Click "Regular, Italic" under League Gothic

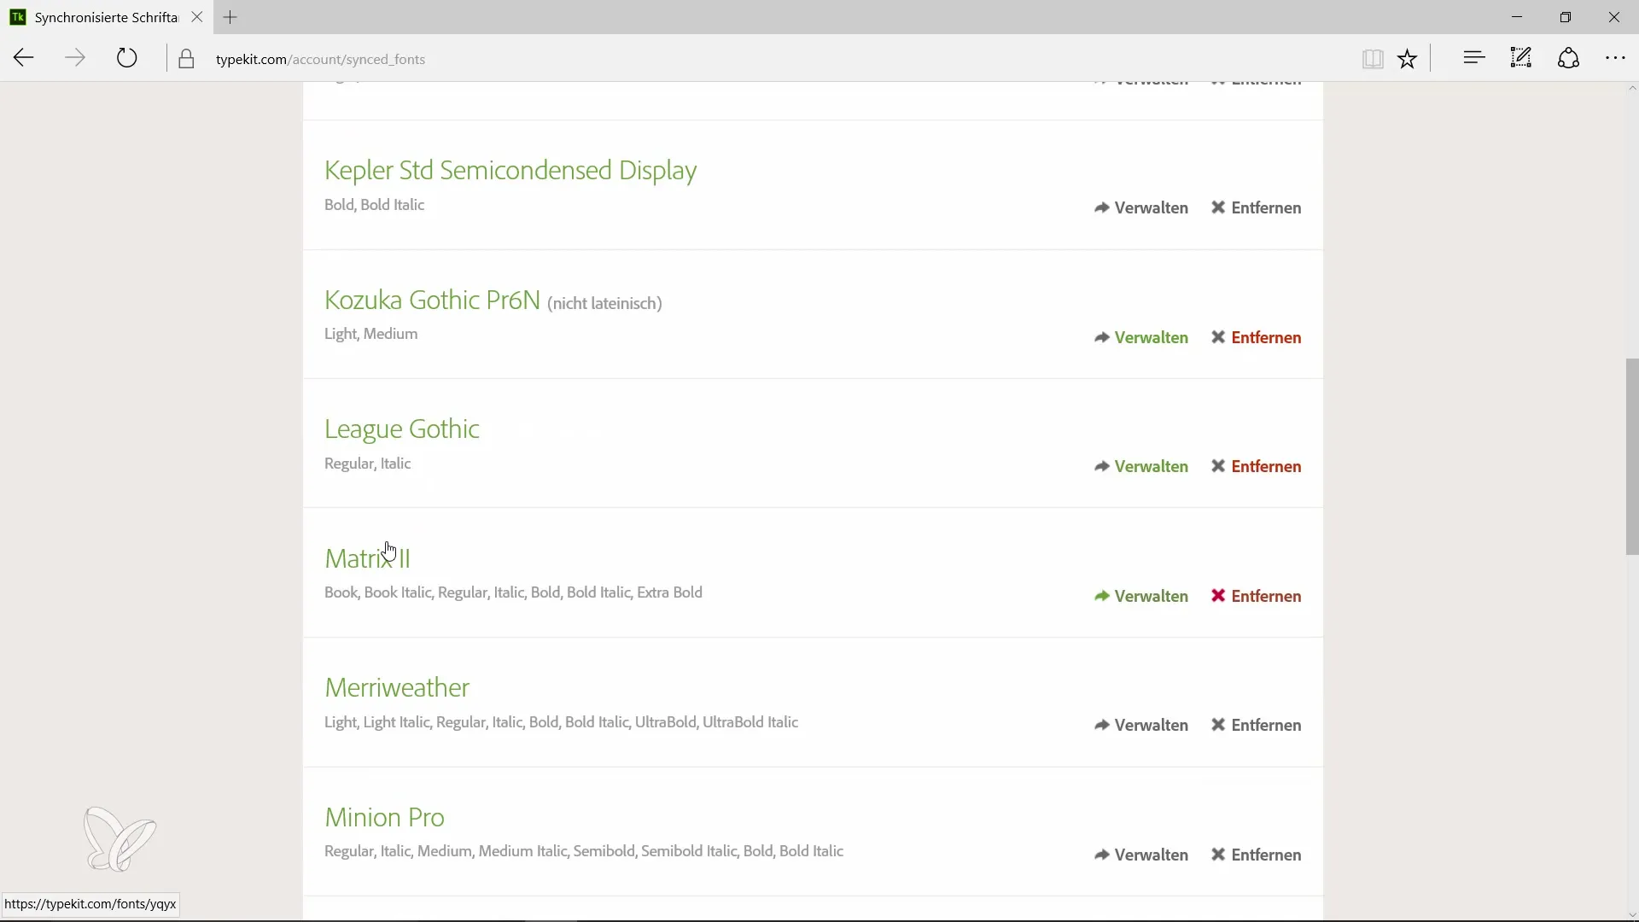(x=368, y=464)
